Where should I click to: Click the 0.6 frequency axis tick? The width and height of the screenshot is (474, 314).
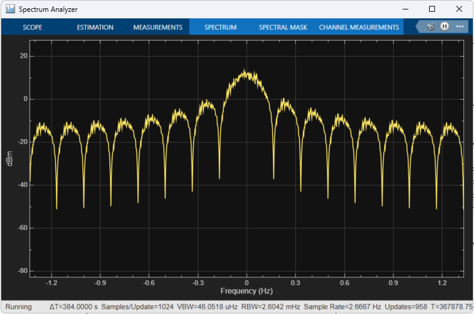tap(345, 283)
